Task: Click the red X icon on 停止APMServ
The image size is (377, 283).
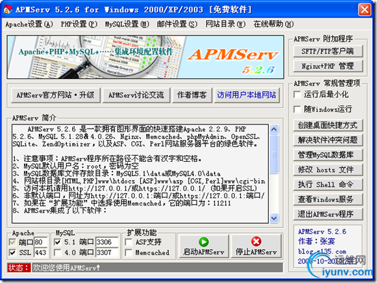Action: click(x=256, y=242)
